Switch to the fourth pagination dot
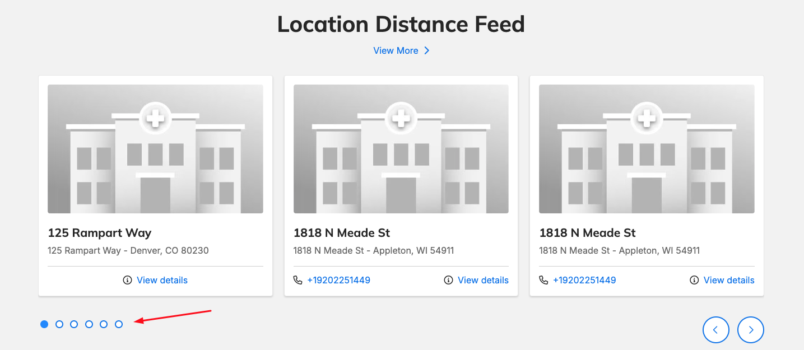 (x=89, y=324)
